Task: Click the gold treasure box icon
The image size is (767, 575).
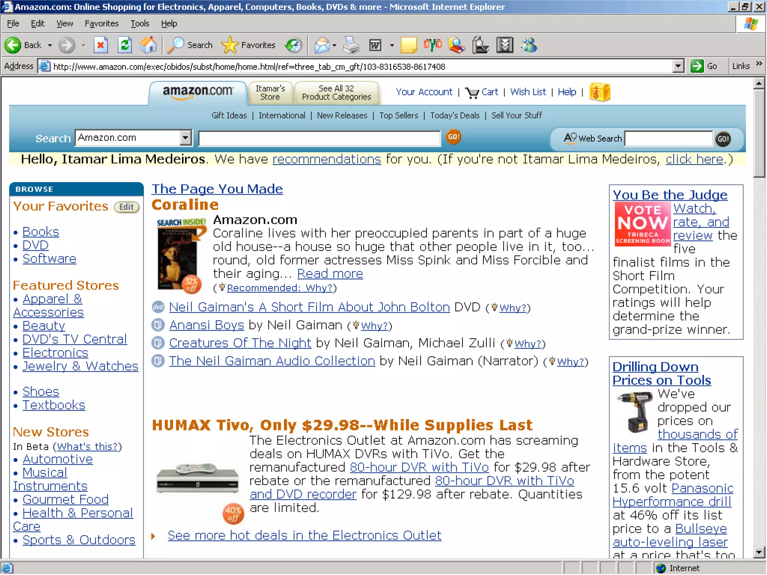Action: (600, 92)
